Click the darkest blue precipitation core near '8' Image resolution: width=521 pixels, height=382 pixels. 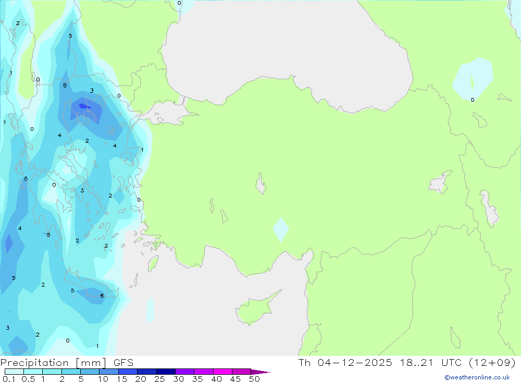coord(84,106)
